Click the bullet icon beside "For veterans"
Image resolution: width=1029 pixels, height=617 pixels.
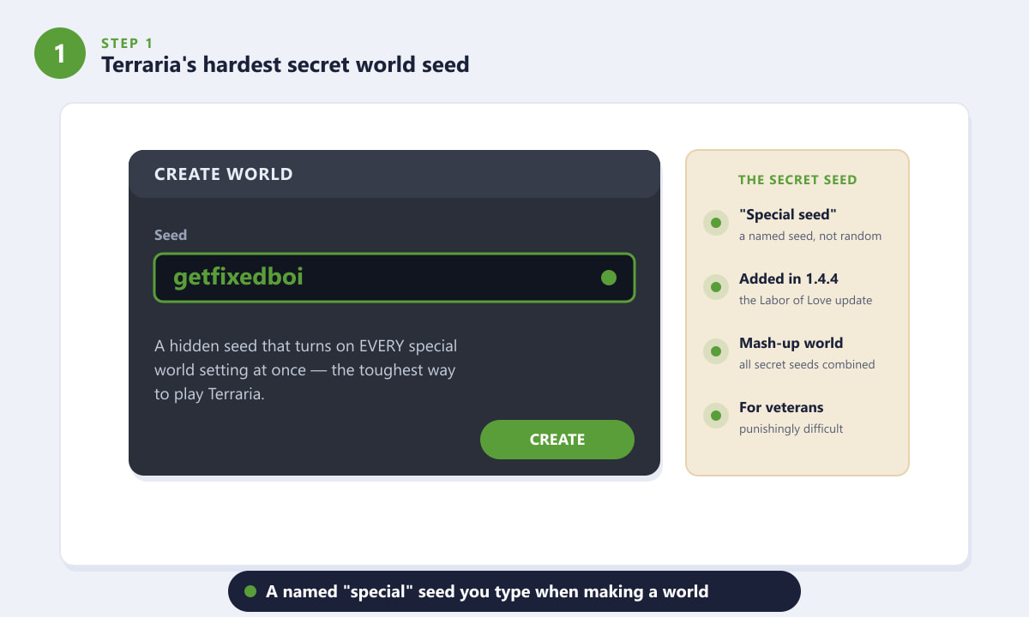click(x=715, y=416)
